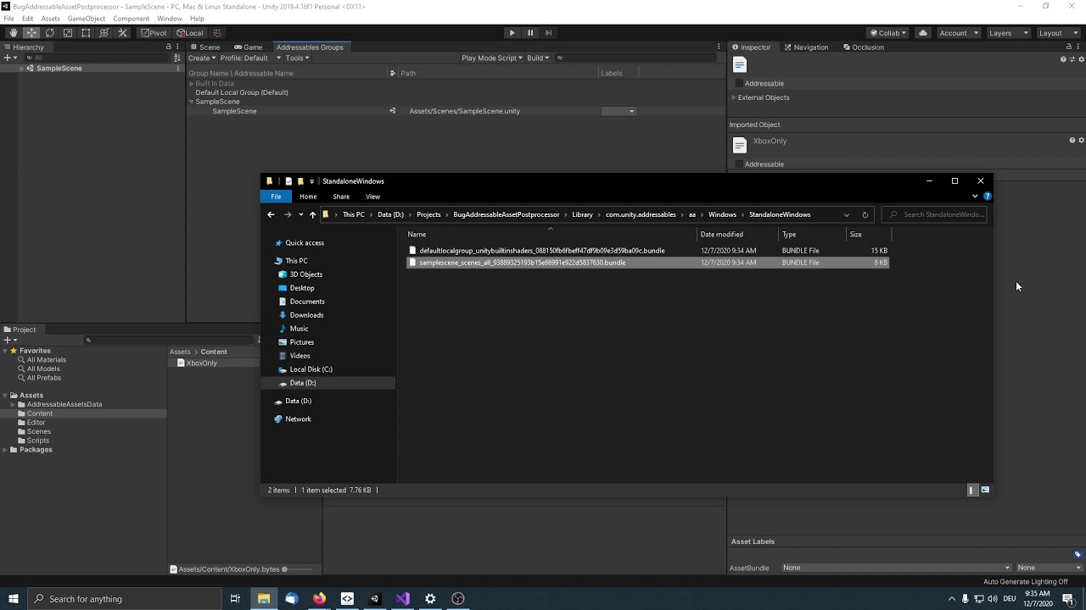Click the Collab button

887,32
